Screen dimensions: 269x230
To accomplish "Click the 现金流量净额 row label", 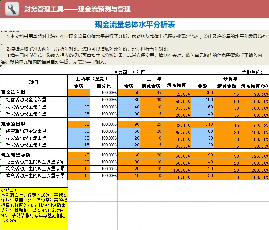I will [x=16, y=155].
